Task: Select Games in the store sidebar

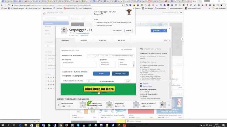Action: pyautogui.click(x=48, y=34)
